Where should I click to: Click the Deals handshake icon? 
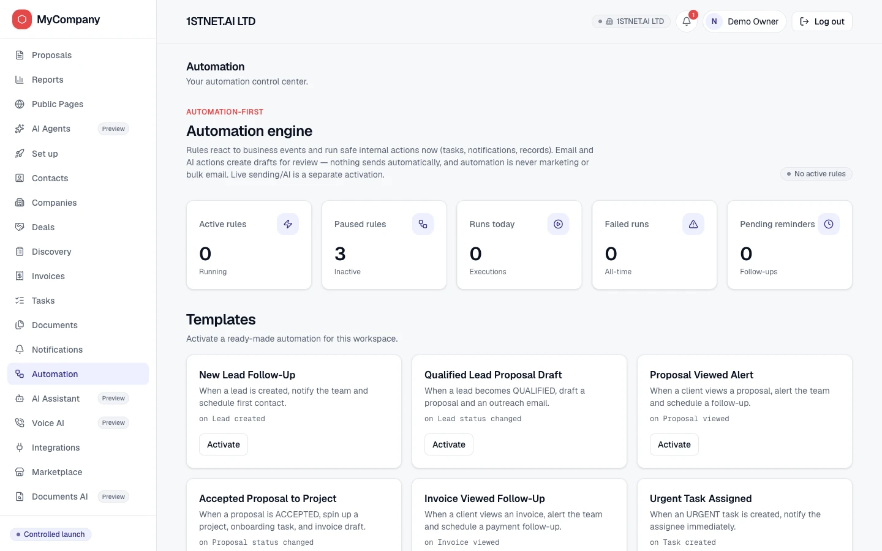click(x=20, y=227)
